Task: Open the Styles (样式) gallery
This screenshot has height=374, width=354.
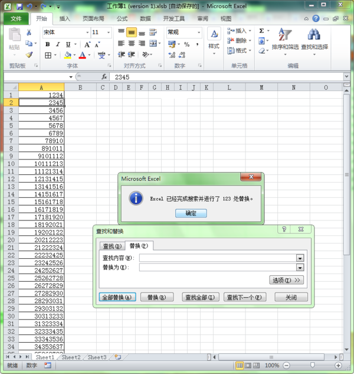Action: coord(214,41)
